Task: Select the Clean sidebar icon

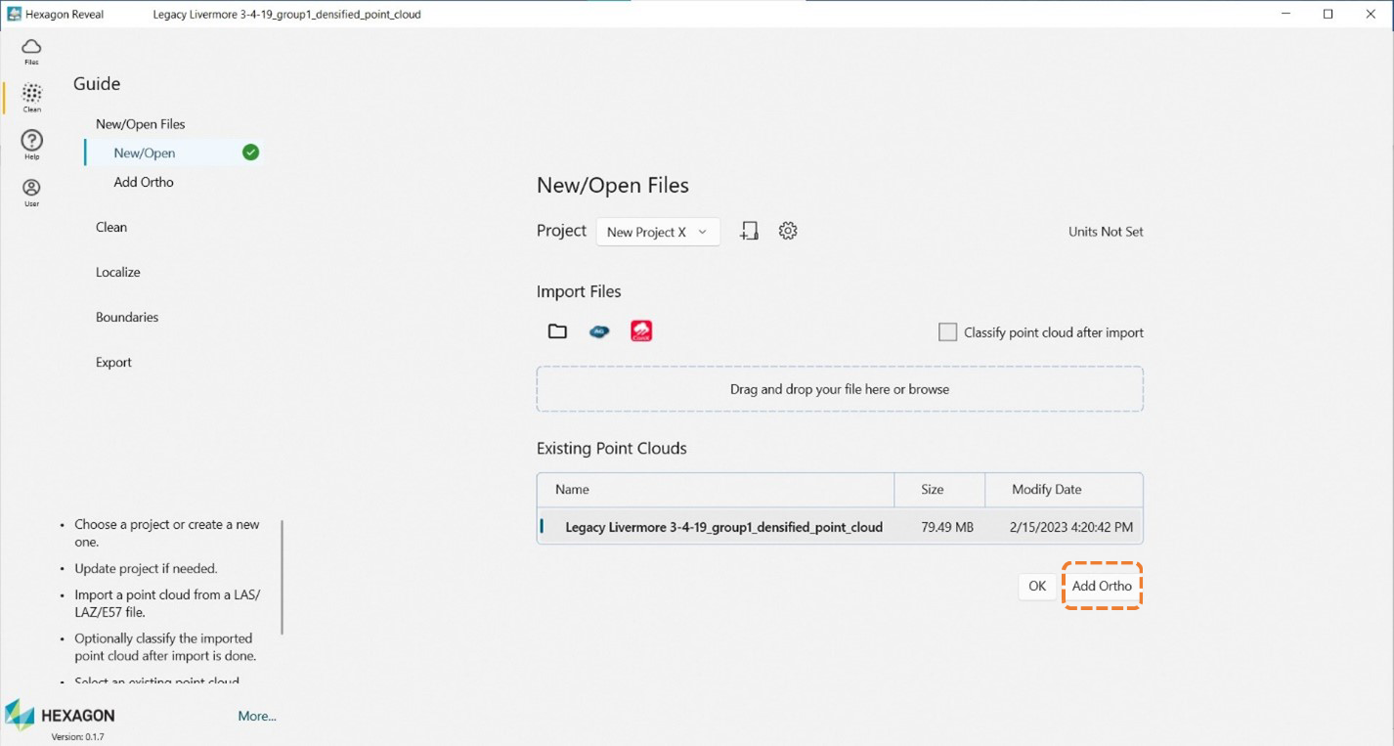Action: (31, 96)
